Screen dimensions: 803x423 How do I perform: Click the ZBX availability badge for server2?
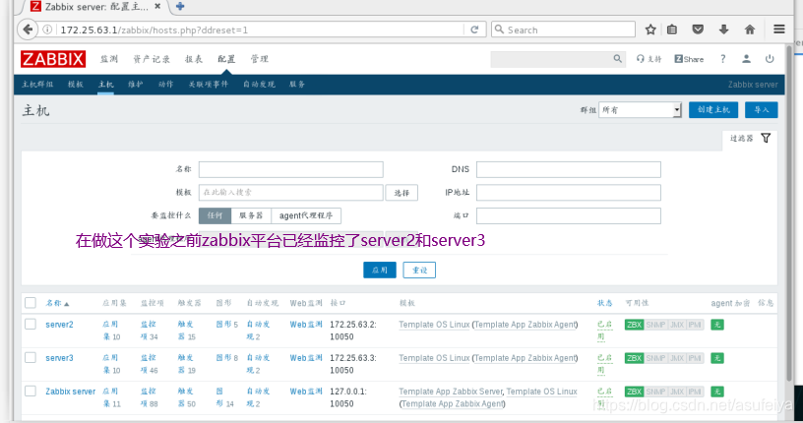pos(634,325)
